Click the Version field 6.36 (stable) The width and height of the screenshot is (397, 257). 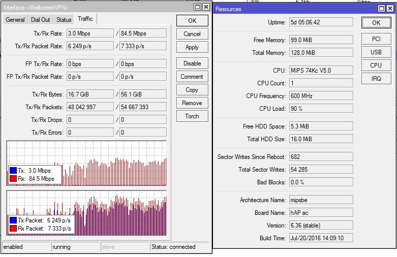pyautogui.click(x=321, y=225)
